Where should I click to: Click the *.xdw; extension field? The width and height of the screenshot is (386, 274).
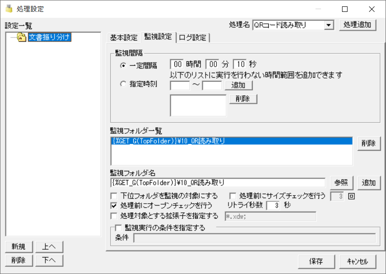271,216
